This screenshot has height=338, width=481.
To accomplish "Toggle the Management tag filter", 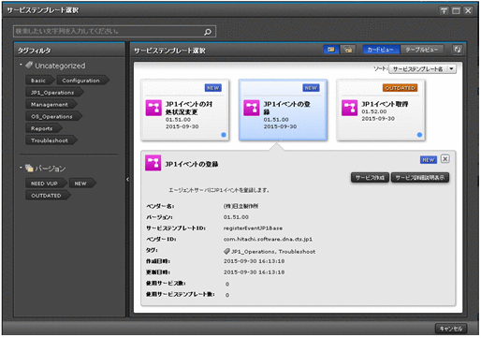I will [51, 105].
